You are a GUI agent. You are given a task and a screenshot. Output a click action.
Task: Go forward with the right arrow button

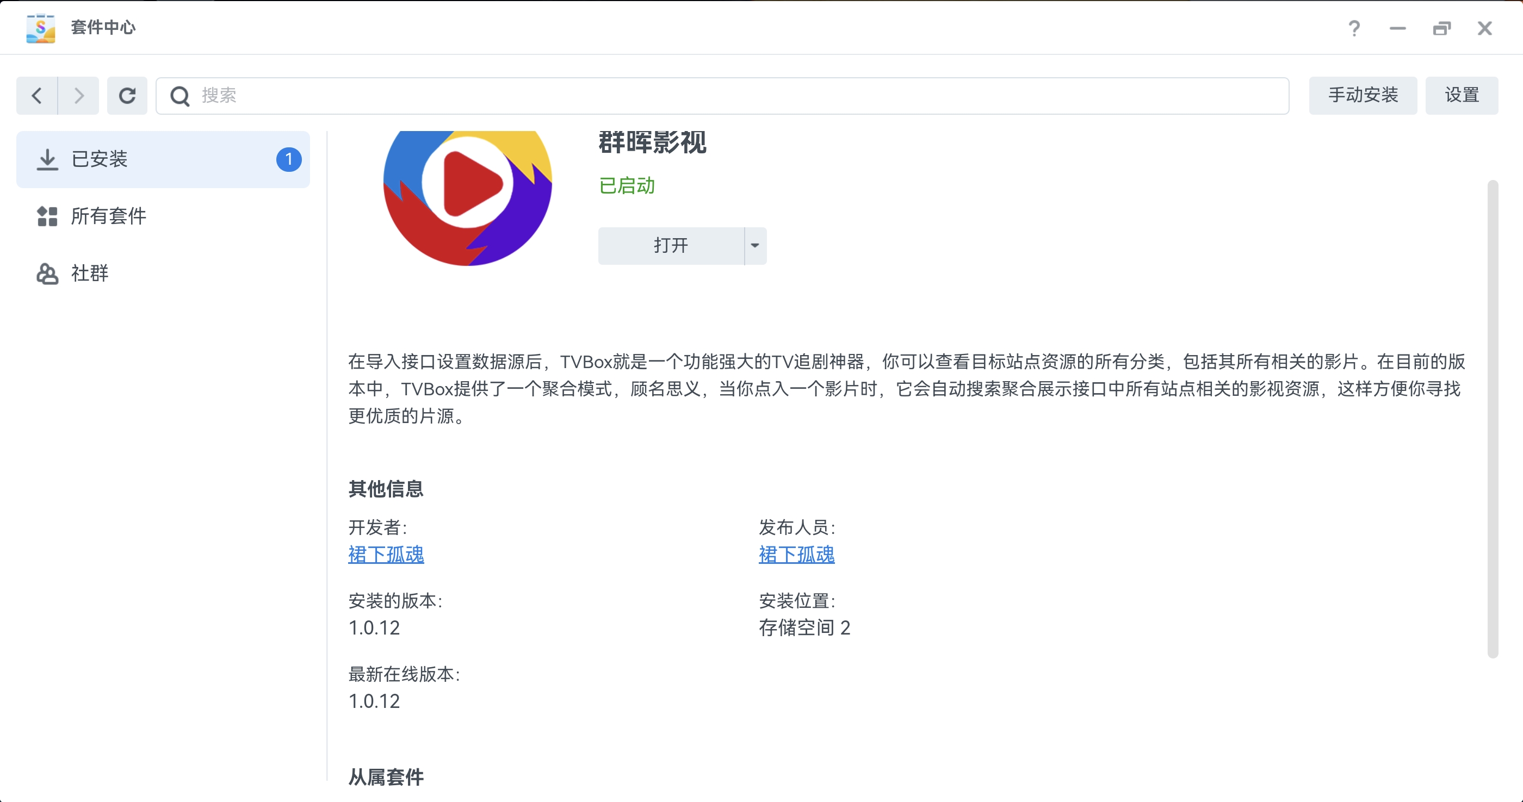[x=79, y=95]
